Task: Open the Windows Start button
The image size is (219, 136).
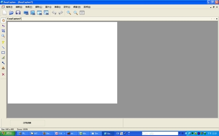Action: 8,133
